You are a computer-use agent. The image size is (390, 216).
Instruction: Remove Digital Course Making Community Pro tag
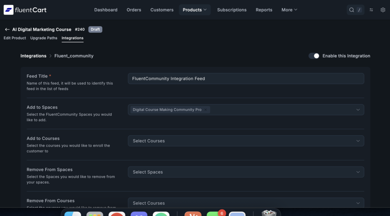(206, 110)
